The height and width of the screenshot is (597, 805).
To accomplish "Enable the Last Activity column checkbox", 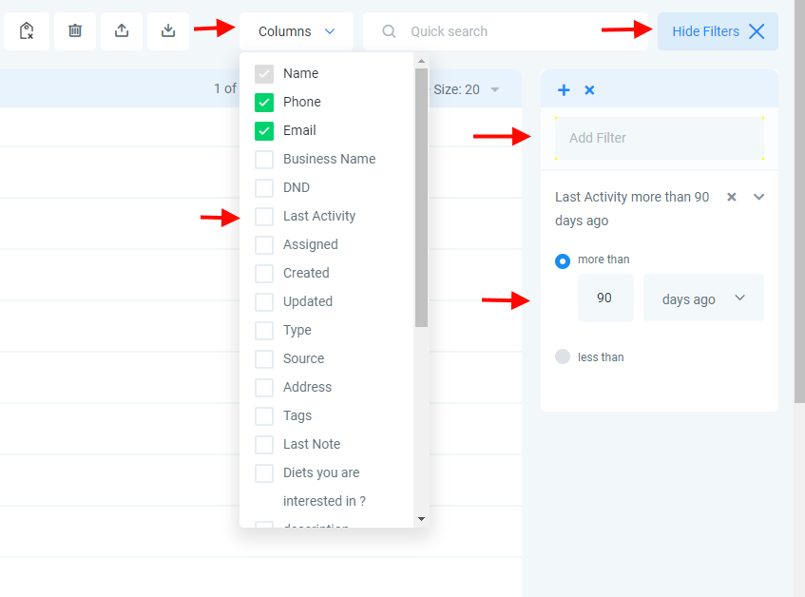I will [264, 216].
